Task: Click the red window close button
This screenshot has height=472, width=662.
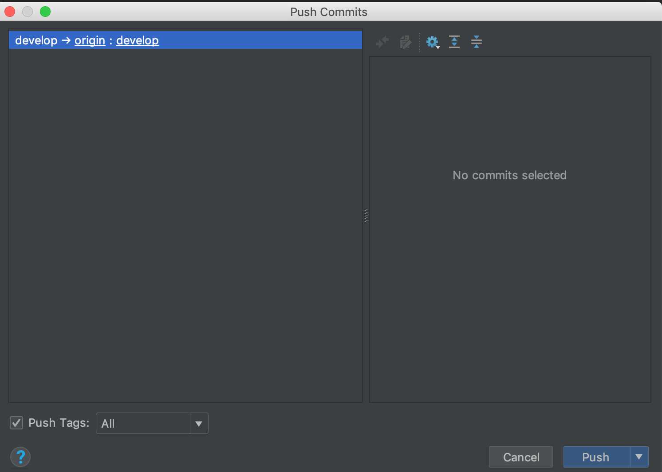Action: (x=10, y=12)
